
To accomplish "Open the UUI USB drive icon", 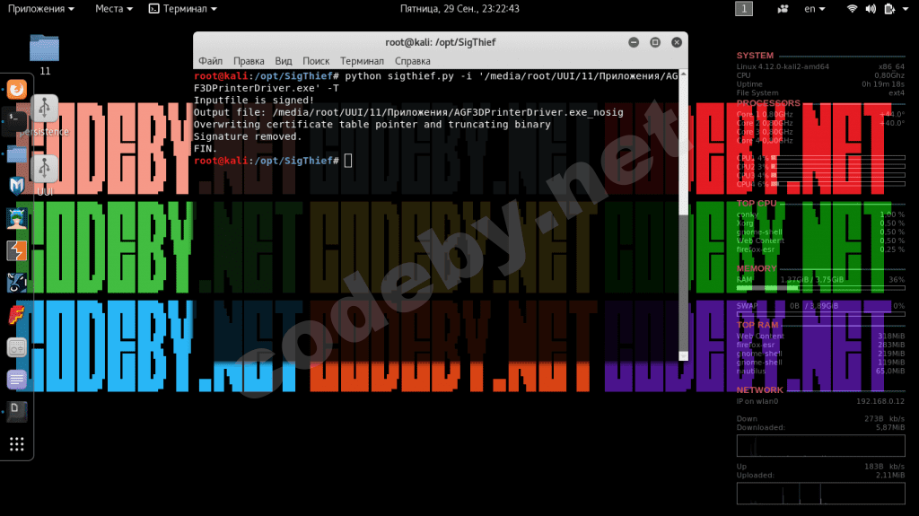I will pyautogui.click(x=45, y=169).
